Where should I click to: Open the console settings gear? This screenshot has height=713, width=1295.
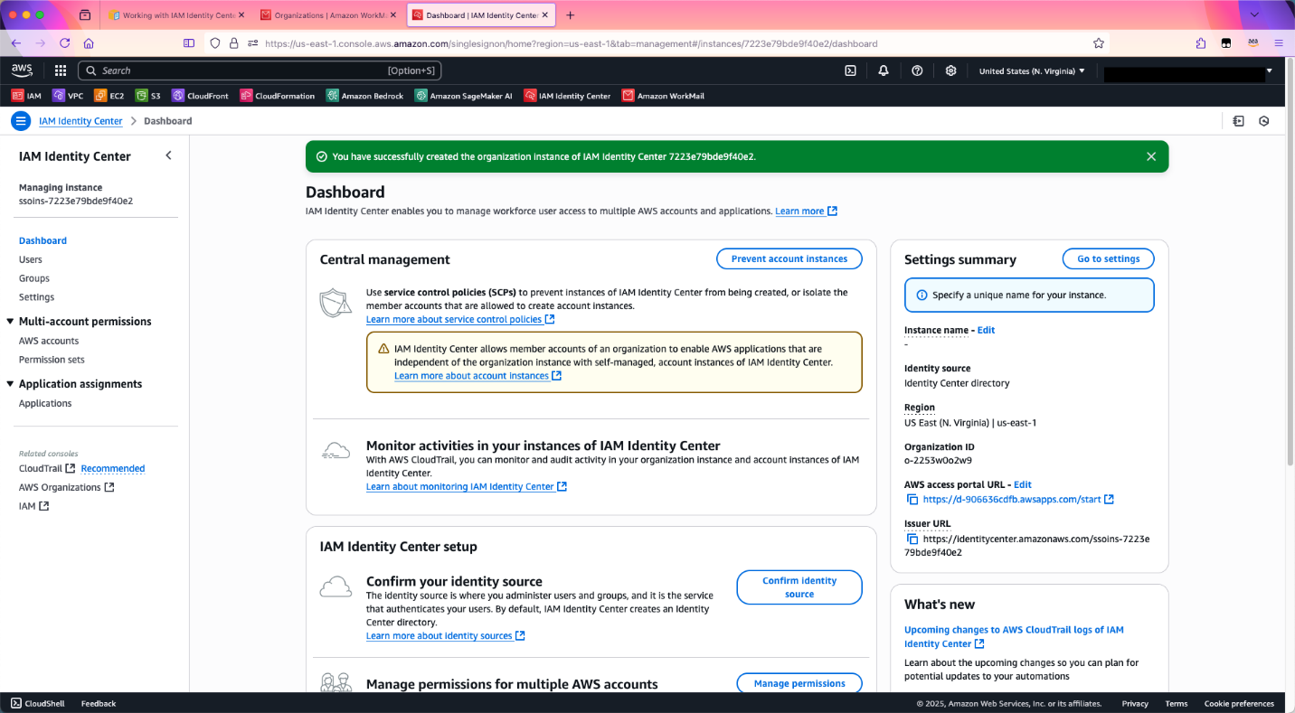(x=950, y=70)
